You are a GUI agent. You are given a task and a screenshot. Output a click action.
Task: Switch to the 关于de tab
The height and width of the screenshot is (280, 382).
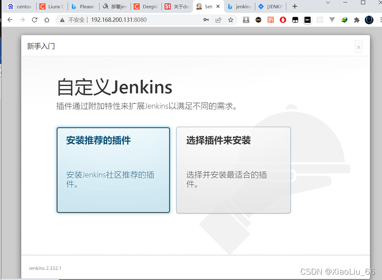pos(178,7)
